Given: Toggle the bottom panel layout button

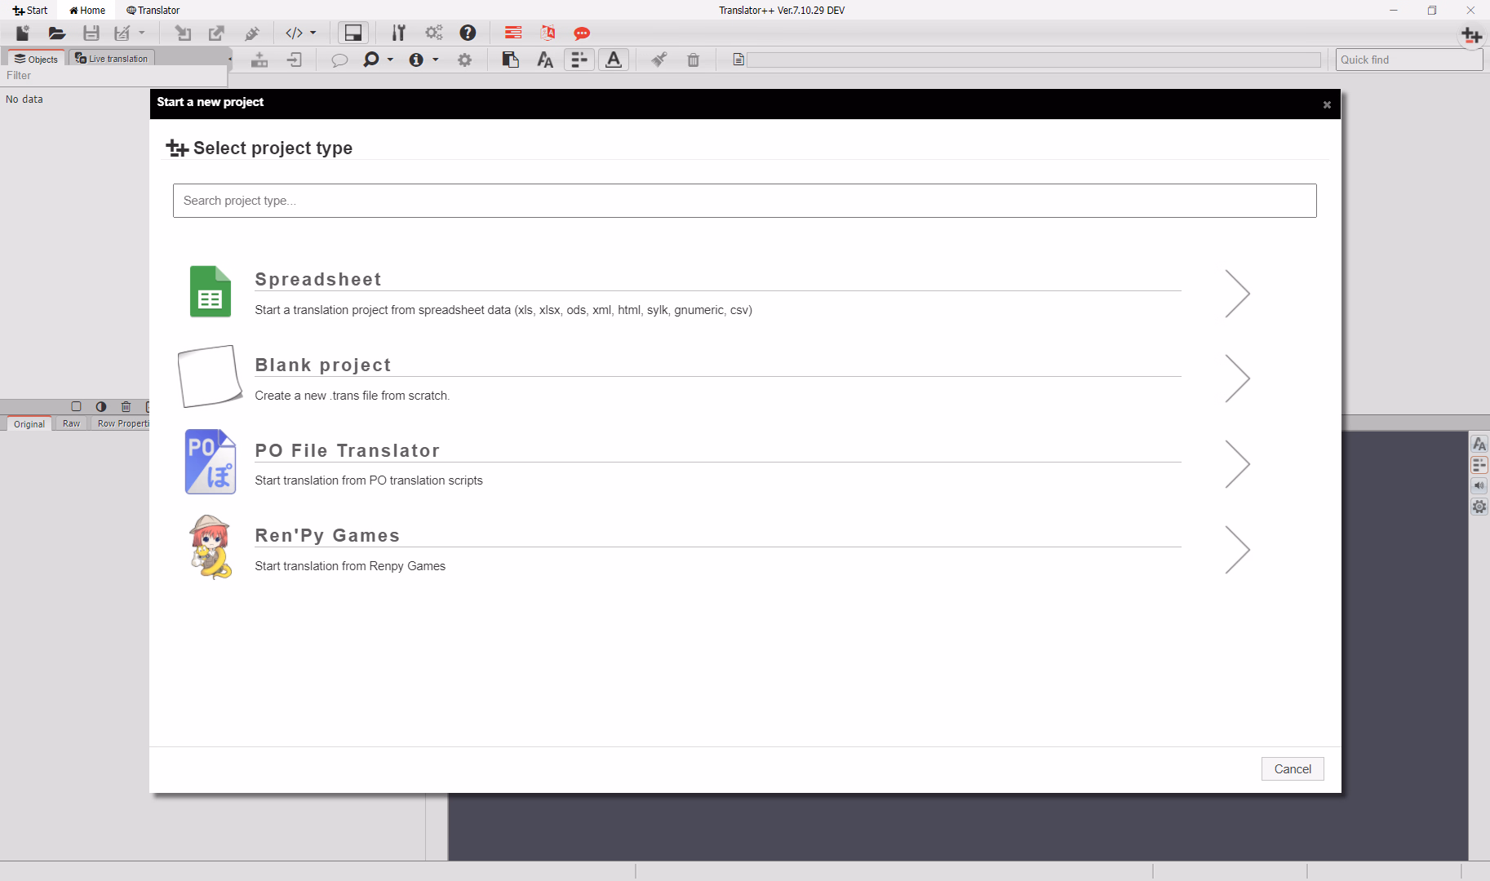Looking at the screenshot, I should pyautogui.click(x=353, y=33).
